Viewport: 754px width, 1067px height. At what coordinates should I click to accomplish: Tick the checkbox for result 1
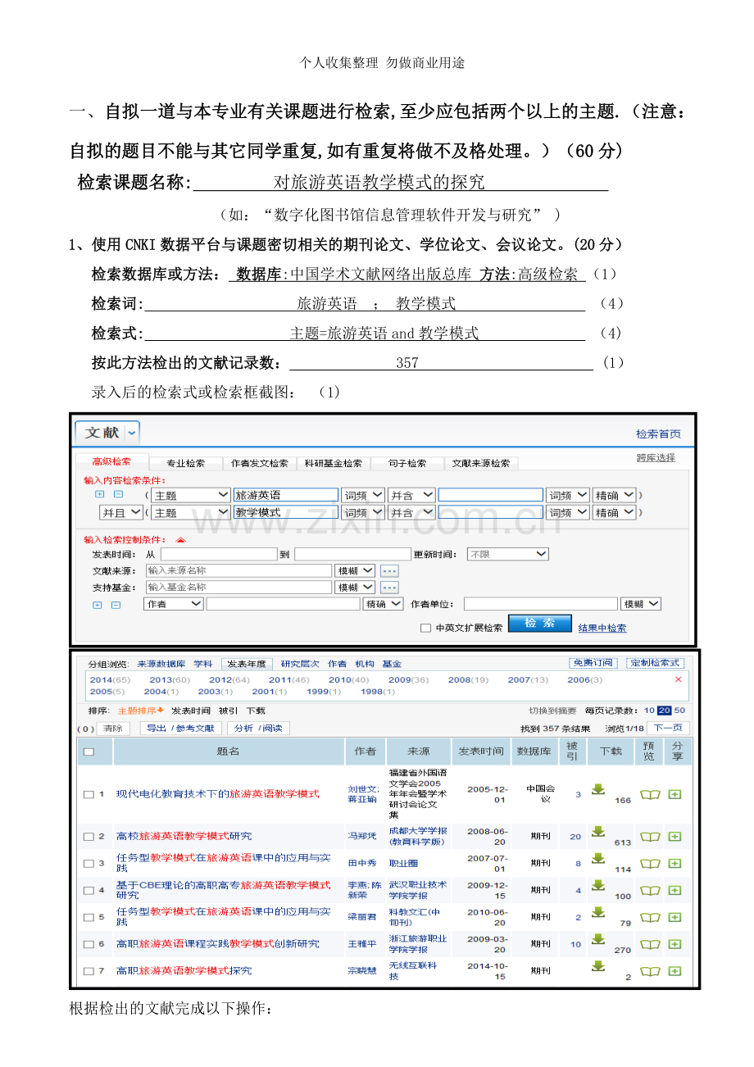pos(89,794)
